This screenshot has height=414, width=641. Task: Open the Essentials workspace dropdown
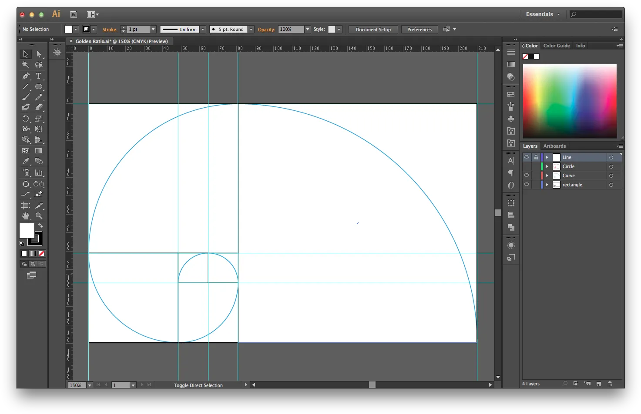click(543, 14)
